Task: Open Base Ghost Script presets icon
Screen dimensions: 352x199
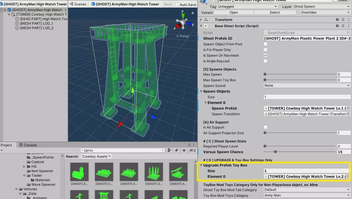Action: tap(343, 26)
